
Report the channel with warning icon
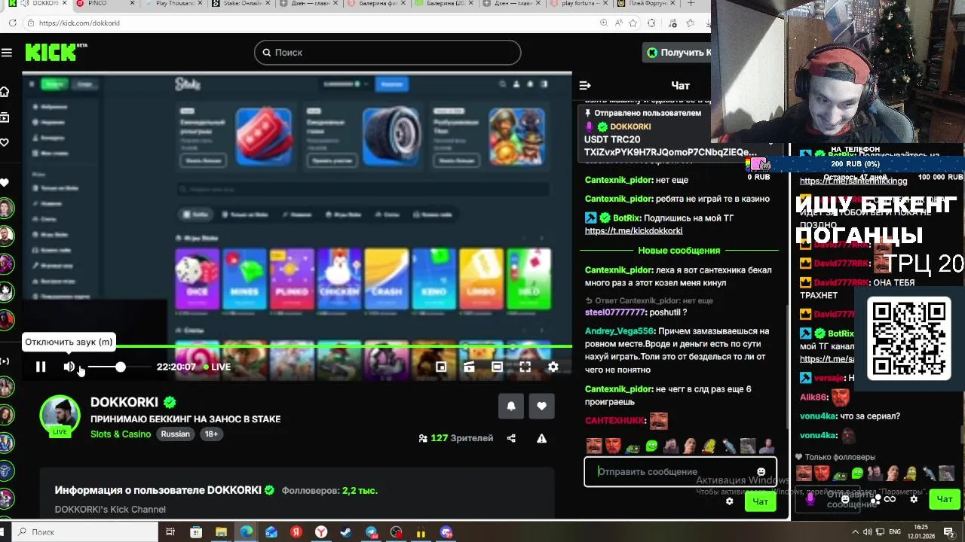(x=541, y=438)
